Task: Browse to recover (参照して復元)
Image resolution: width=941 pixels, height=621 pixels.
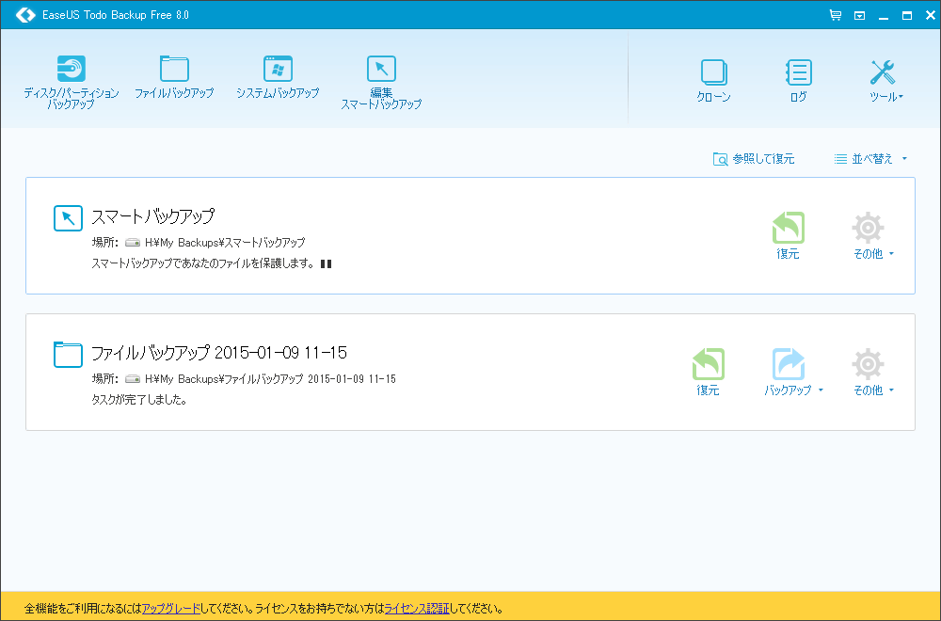Action: tap(754, 159)
